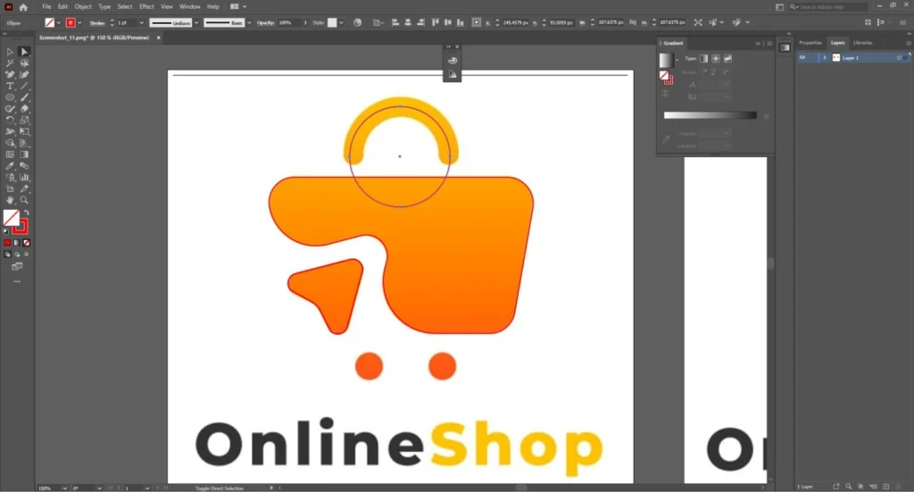Select the Gradient tool in toolbar
914x492 pixels.
tap(24, 154)
